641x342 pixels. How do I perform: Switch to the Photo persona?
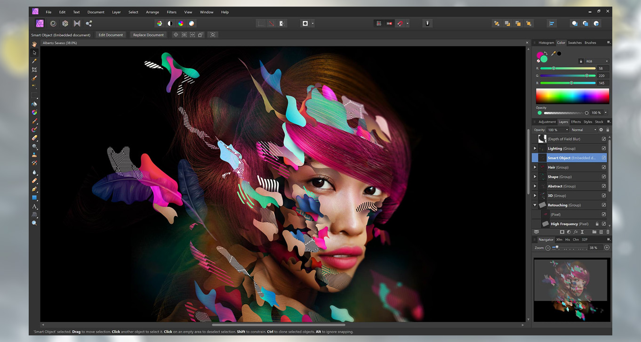coord(40,23)
